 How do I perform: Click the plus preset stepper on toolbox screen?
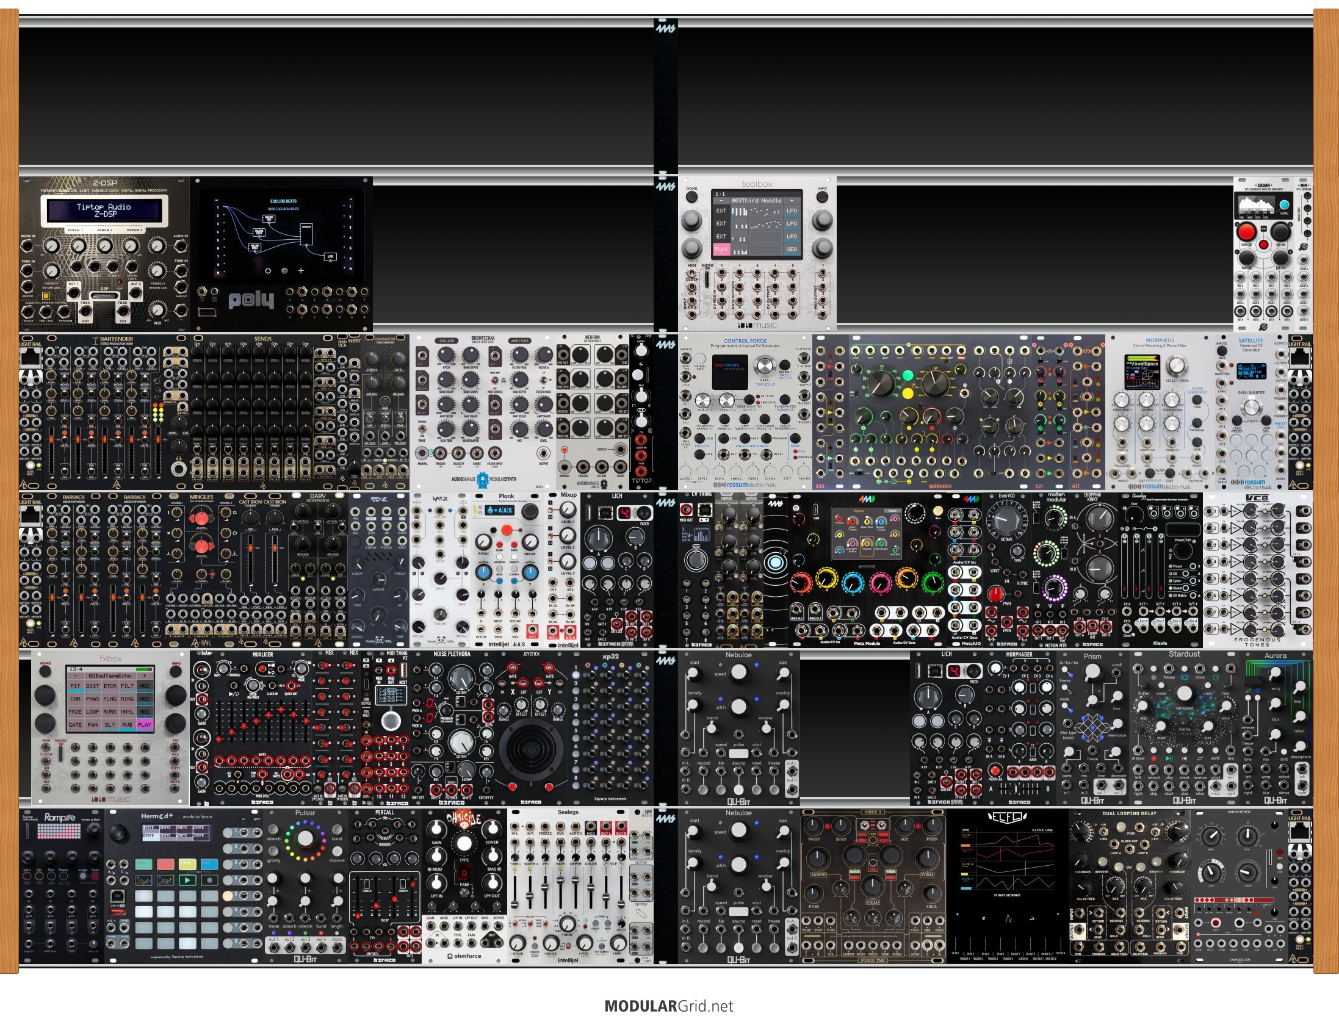(792, 200)
